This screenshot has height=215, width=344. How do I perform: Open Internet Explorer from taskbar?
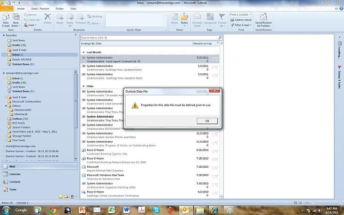215,210
